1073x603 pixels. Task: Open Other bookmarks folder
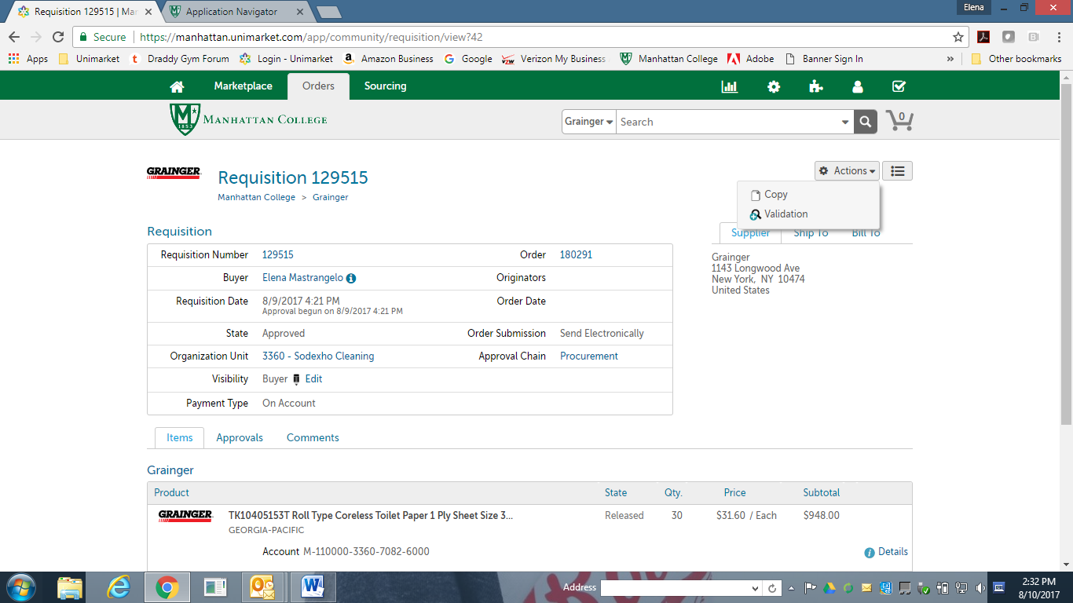pos(1016,59)
